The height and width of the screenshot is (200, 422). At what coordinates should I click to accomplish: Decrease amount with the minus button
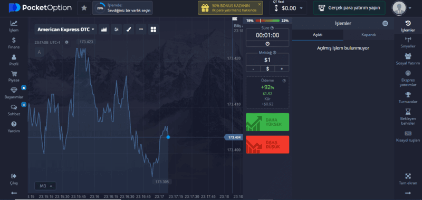pos(253,69)
